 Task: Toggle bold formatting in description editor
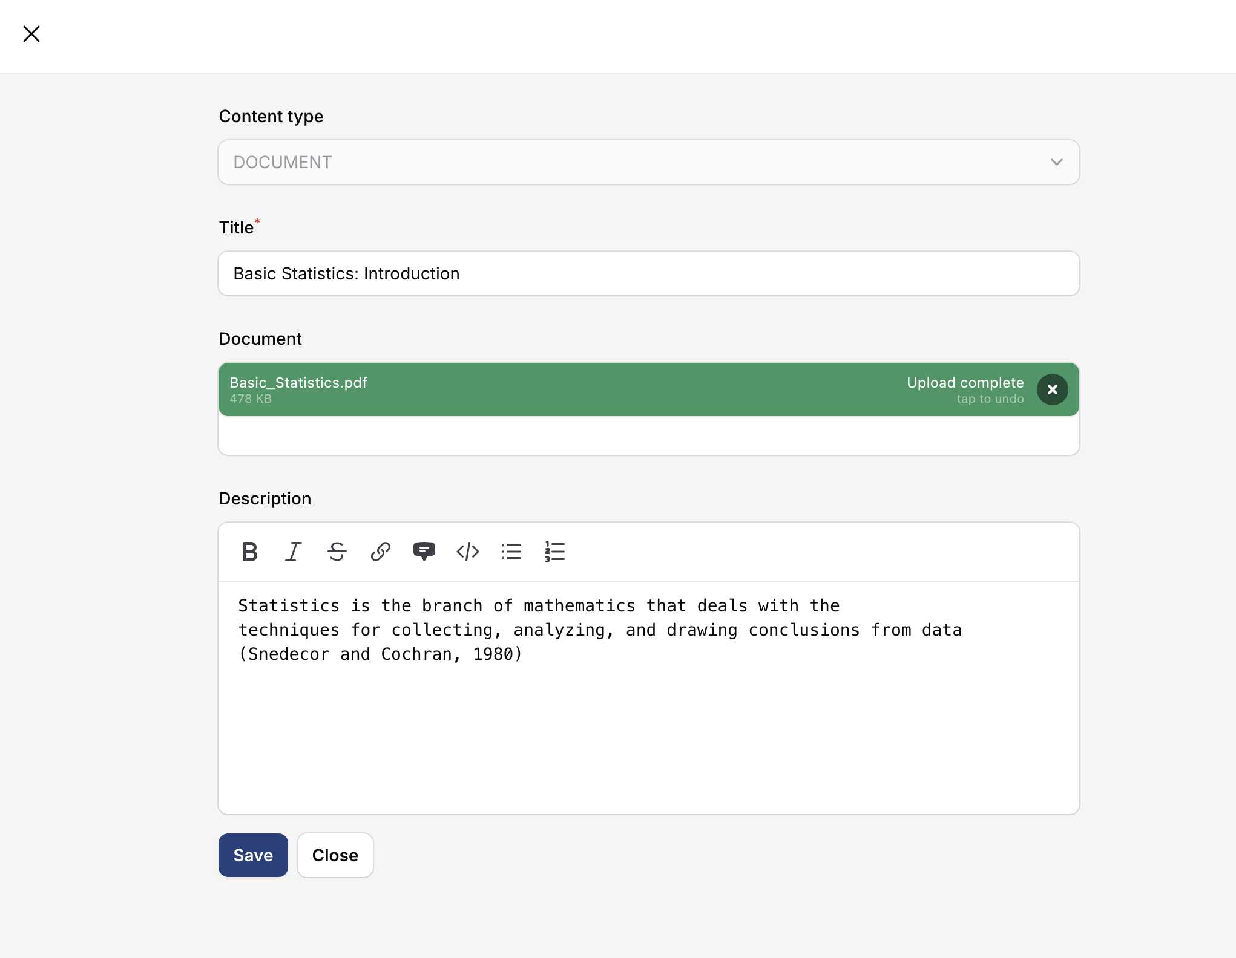249,552
